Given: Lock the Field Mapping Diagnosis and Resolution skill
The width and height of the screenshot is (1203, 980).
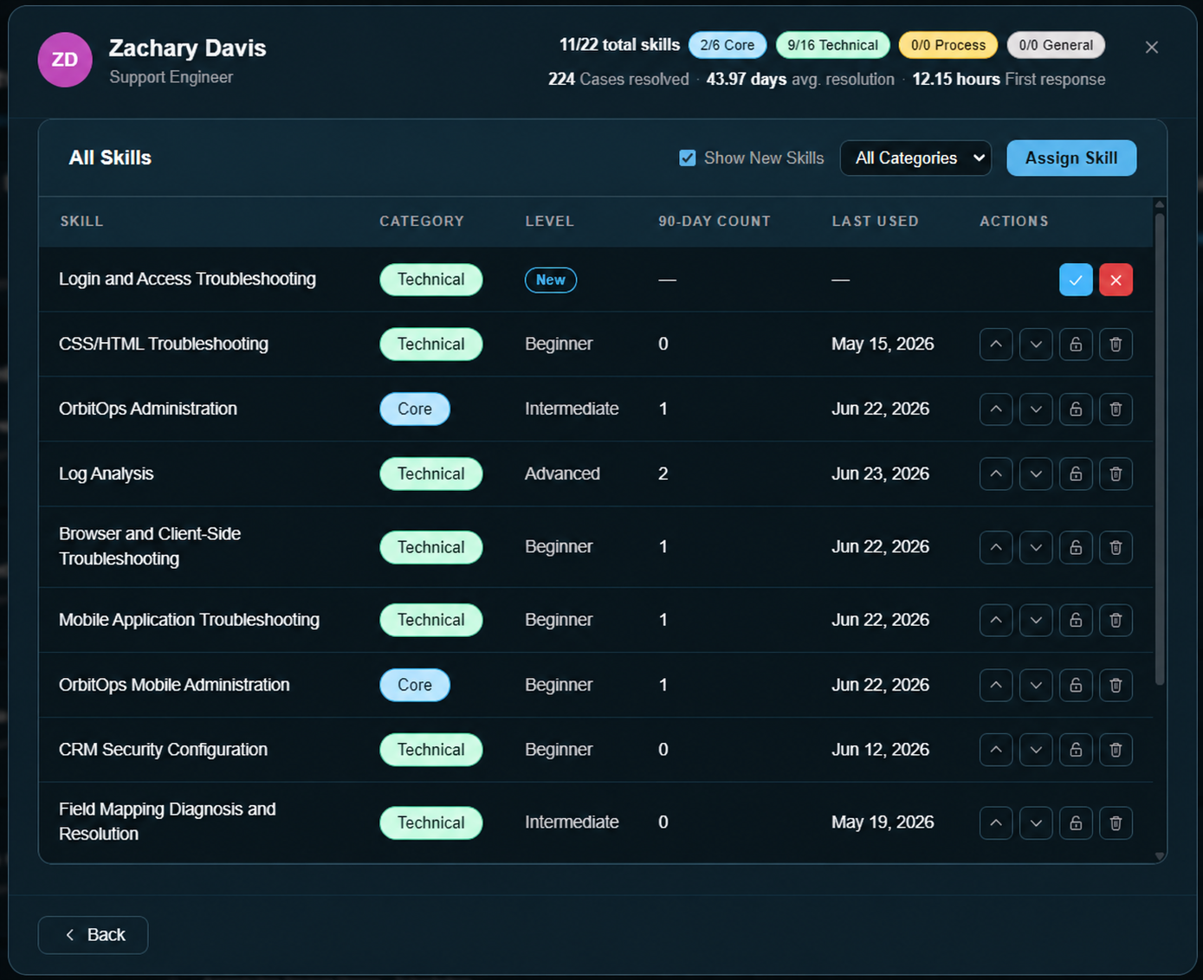Looking at the screenshot, I should pyautogui.click(x=1076, y=822).
